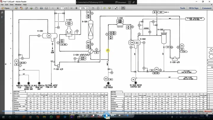
Task: Open page thumbnails panel in sidebar
Action: [x=2, y=12]
